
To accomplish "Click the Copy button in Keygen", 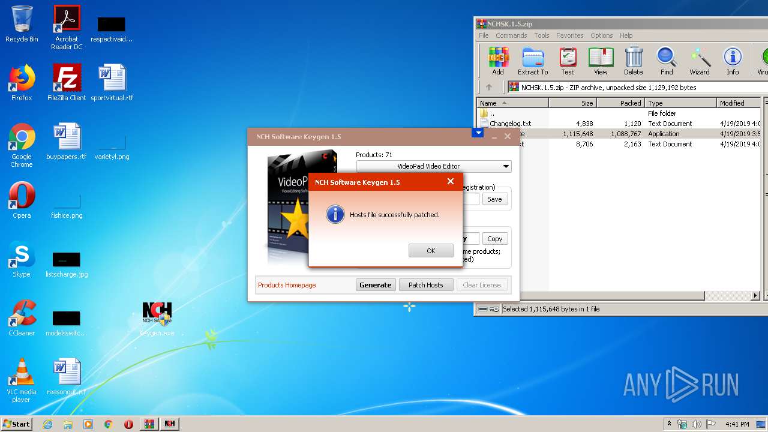I will point(495,239).
